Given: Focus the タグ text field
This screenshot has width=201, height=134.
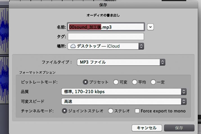Looking at the screenshot, I should (106, 37).
